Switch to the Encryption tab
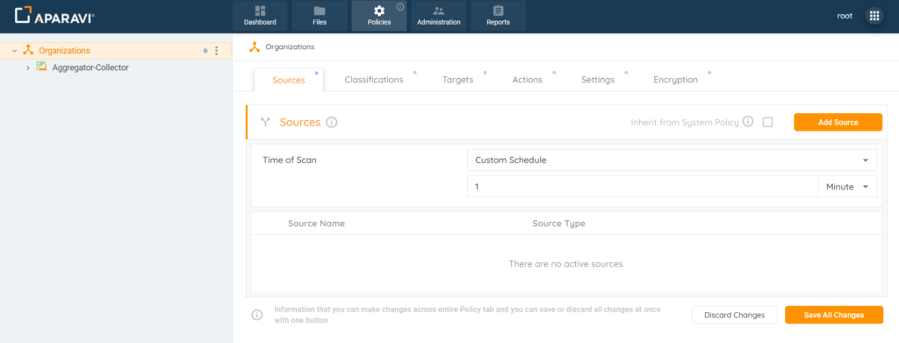Viewport: 899px width, 343px height. (x=675, y=80)
